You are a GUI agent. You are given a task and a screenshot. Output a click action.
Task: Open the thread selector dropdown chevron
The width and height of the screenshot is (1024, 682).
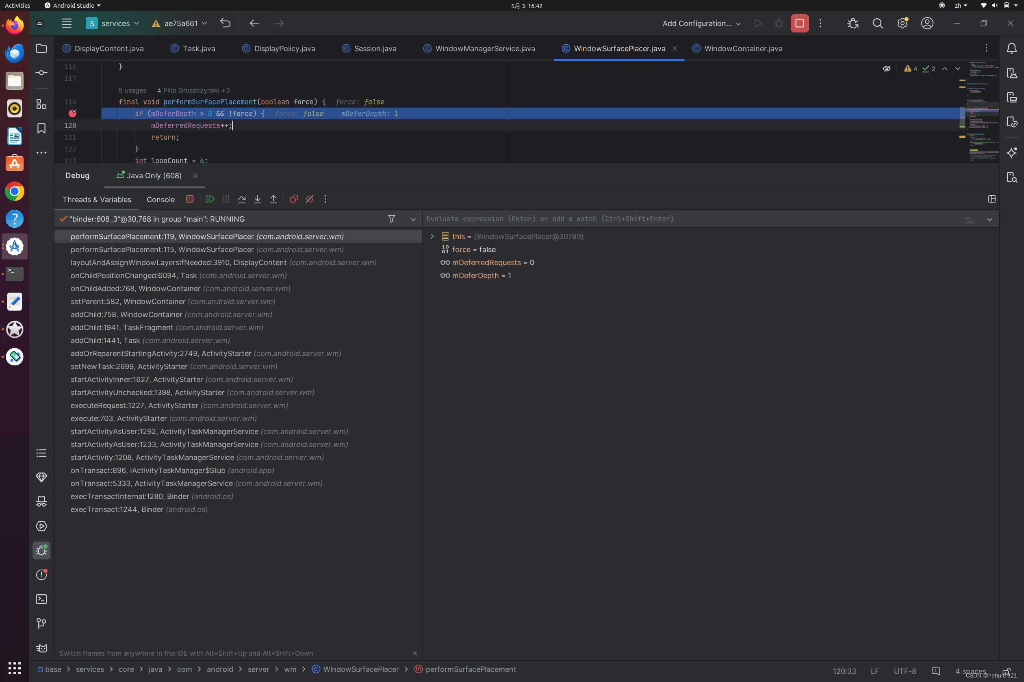pos(413,219)
